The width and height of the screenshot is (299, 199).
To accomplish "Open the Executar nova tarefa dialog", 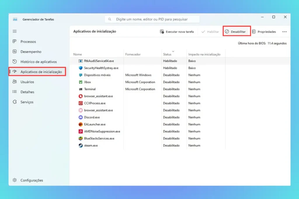I will tap(177, 31).
